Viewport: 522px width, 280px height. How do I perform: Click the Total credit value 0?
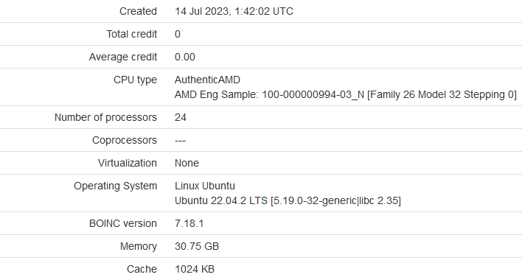[178, 34]
